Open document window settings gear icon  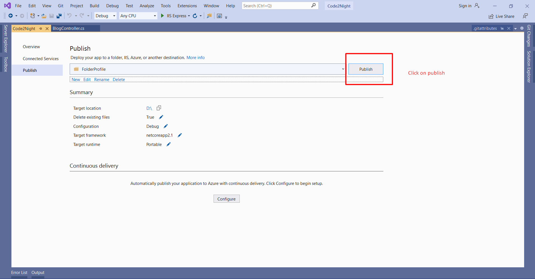coord(522,28)
